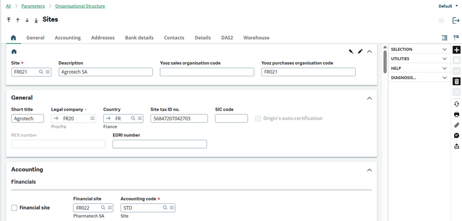Screen dimensions: 462x221
Task: Click the exit icon at top right
Action: click(x=456, y=20)
